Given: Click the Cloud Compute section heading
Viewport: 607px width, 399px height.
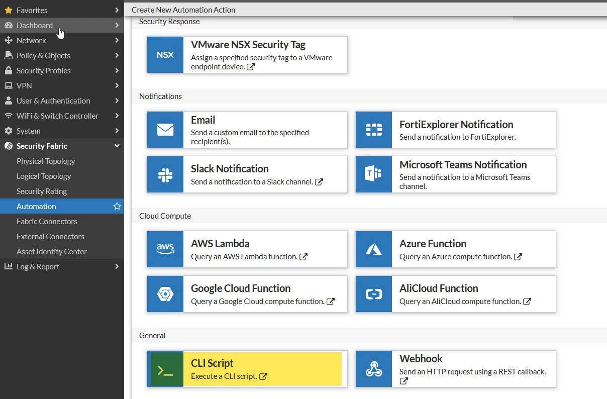Looking at the screenshot, I should (165, 216).
